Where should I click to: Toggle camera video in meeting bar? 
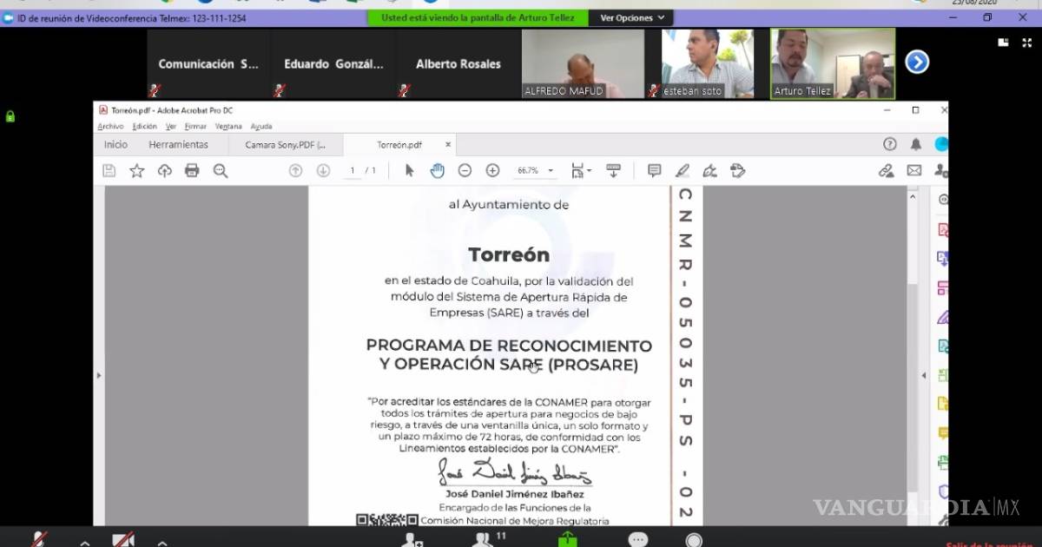pos(123,539)
